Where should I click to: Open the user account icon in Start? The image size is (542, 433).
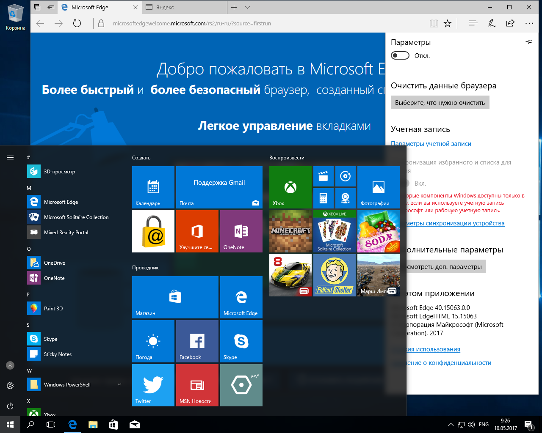(10, 365)
